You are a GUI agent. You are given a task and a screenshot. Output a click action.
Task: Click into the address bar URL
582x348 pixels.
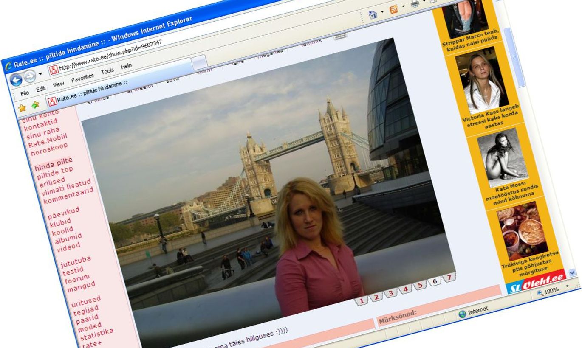tap(110, 56)
